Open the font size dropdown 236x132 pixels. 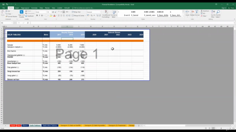click(51, 12)
